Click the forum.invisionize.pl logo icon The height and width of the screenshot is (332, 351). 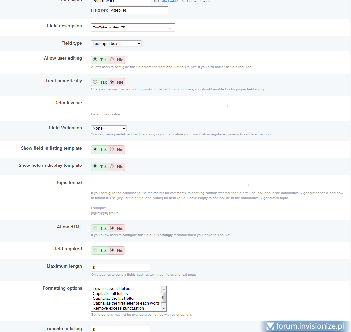point(270,326)
